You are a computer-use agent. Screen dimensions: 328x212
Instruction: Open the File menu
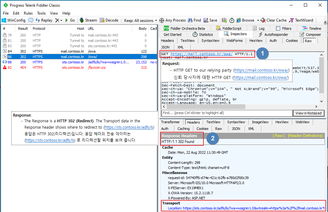6,13
